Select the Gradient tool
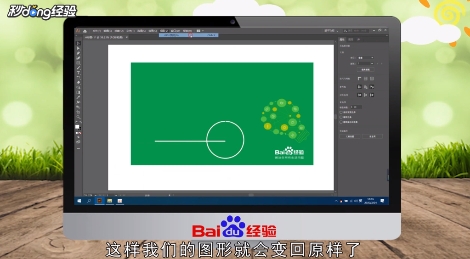This screenshot has width=470, height=259. pyautogui.click(x=78, y=92)
